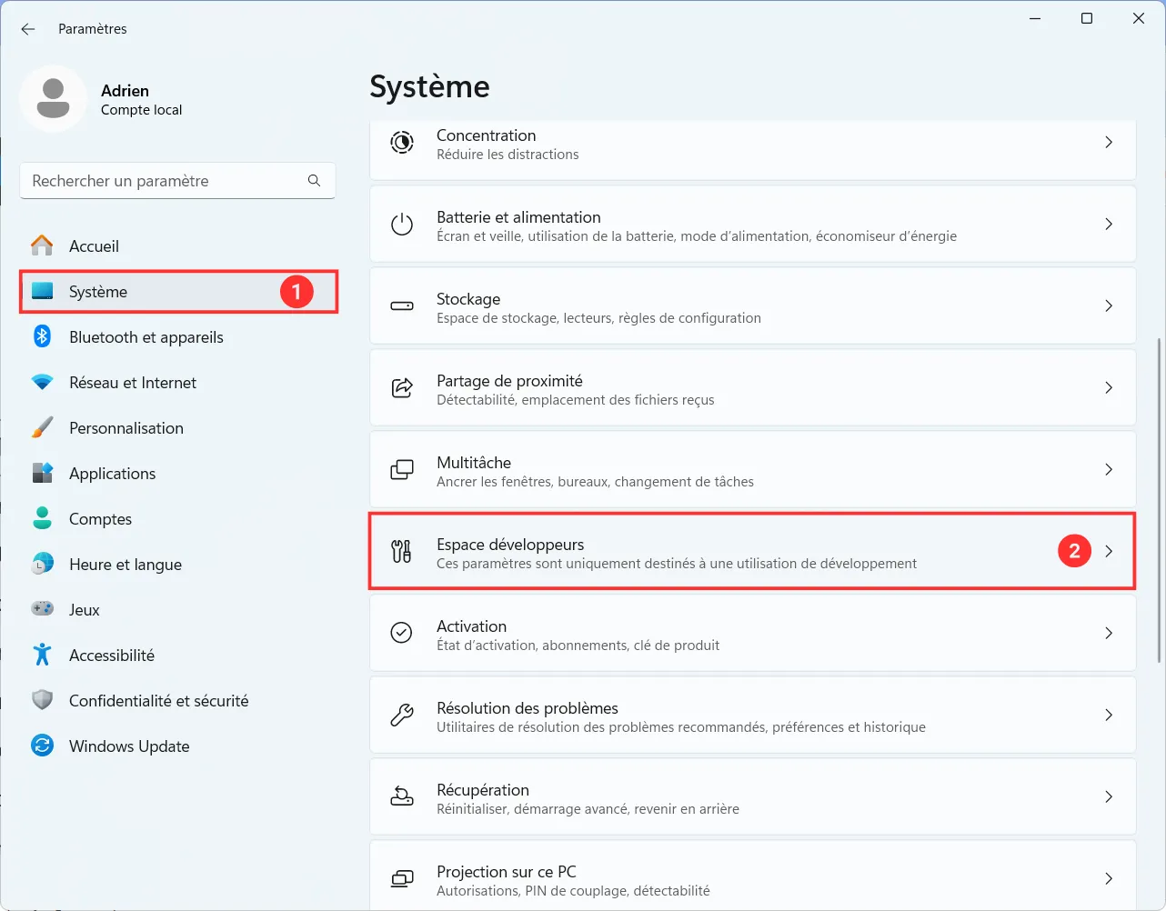Select Système label in the sidebar
The image size is (1166, 911).
pyautogui.click(x=98, y=292)
